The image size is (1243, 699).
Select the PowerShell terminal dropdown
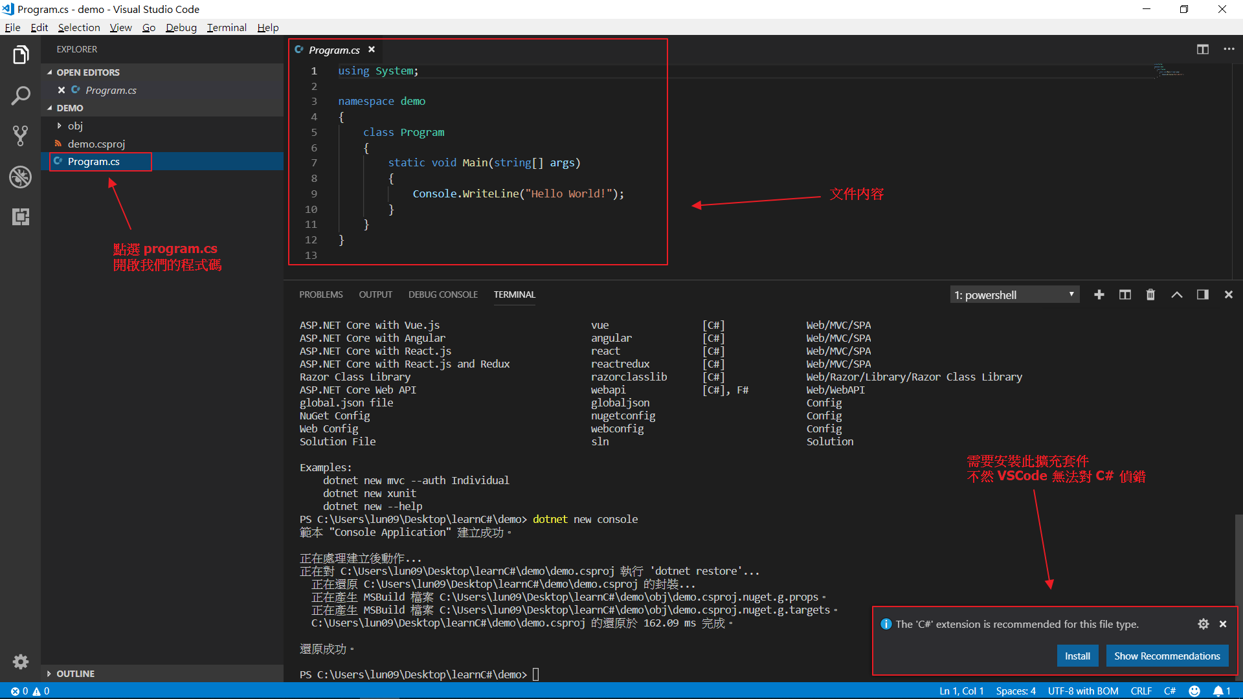click(x=1013, y=295)
